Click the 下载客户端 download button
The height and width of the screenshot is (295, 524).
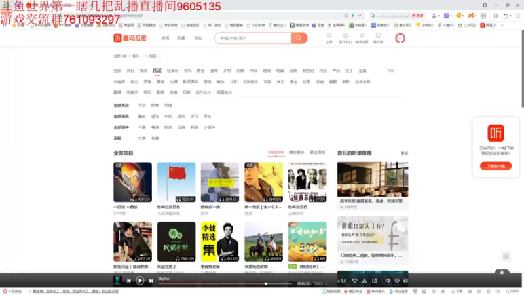click(496, 166)
